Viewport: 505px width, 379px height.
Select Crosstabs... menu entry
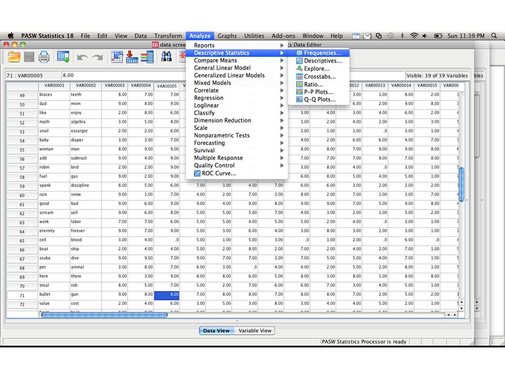(319, 76)
